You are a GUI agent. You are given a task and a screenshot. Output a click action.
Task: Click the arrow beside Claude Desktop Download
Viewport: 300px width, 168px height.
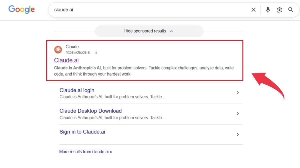tap(237, 113)
